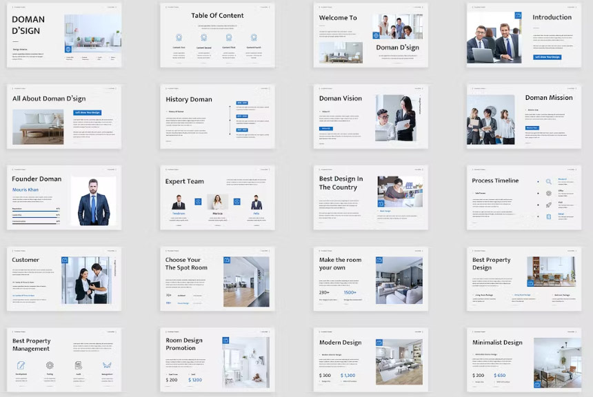The width and height of the screenshot is (593, 397).
Task: Click top skill progress bar on Founder Doman slide
Action: pyautogui.click(x=36, y=210)
